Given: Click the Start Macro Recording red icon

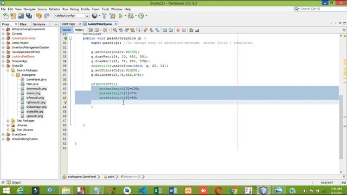Looking at the screenshot, I should [x=178, y=30].
